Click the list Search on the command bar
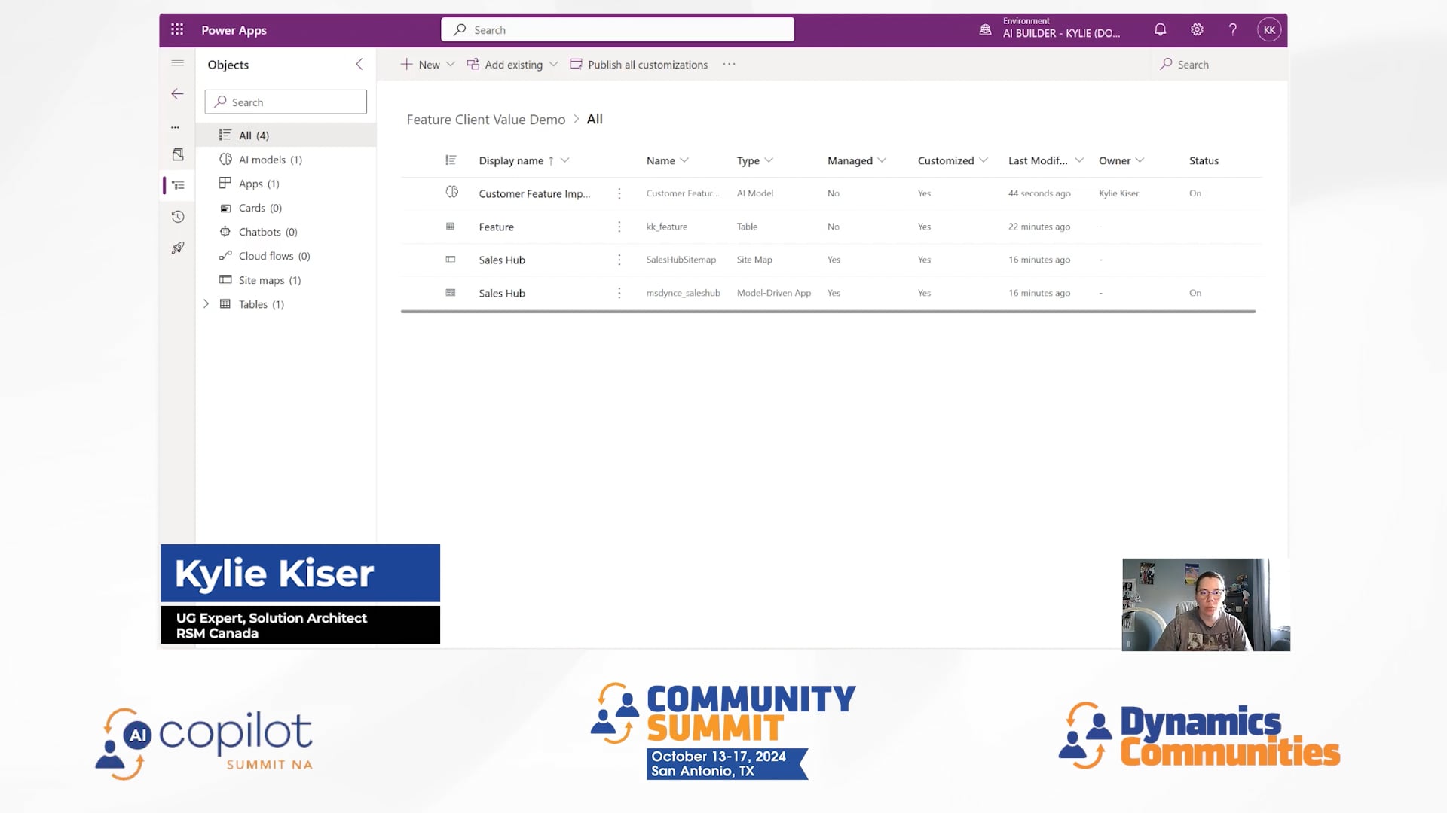This screenshot has height=813, width=1447. [1184, 65]
